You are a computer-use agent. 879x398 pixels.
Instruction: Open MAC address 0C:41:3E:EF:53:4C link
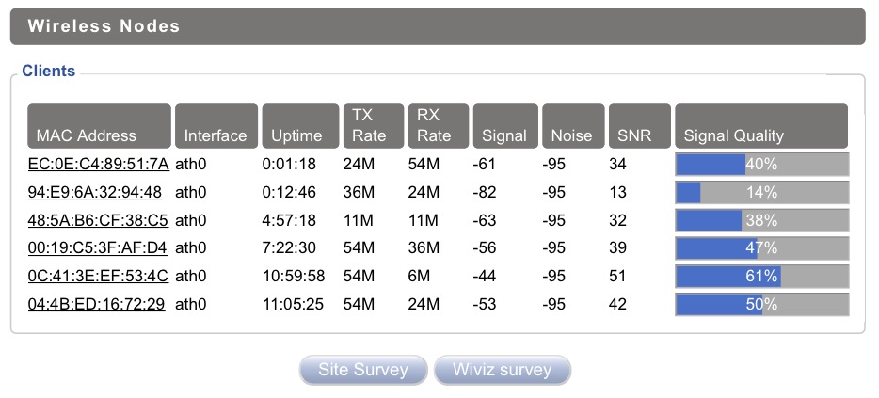tap(98, 277)
